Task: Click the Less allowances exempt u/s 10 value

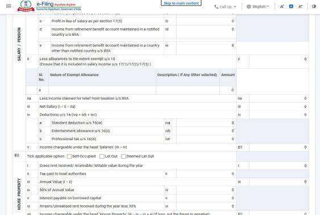Action: click(279, 61)
